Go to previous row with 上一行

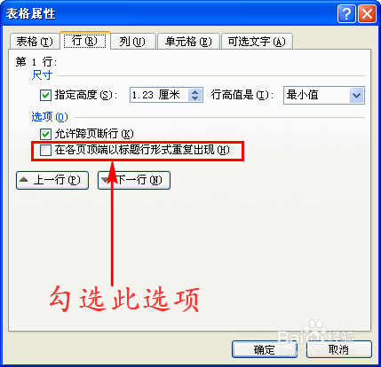pos(52,180)
